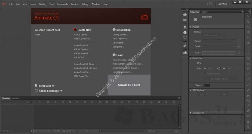Open the Stage color swatch
252x134 pixels.
click(x=207, y=85)
